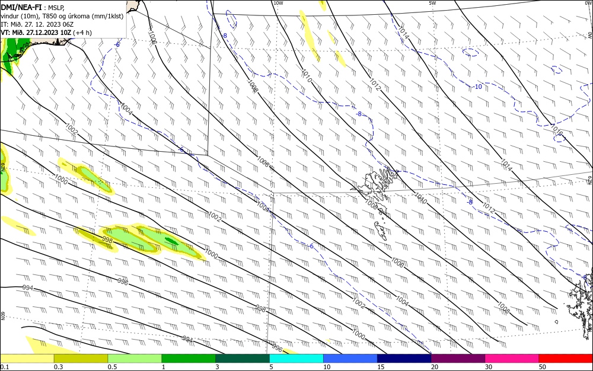Pick the cyan 5 mm legend swatch
593x371 pixels.
[x=296, y=359]
